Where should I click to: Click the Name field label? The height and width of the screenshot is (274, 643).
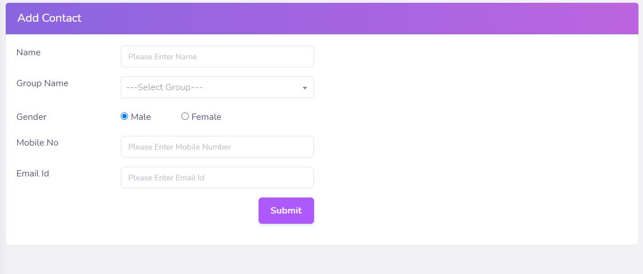[x=28, y=53]
